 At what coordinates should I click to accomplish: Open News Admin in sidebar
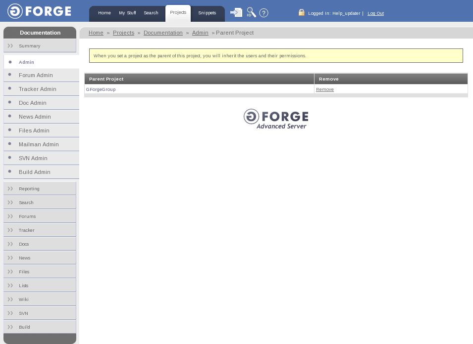coord(41,117)
